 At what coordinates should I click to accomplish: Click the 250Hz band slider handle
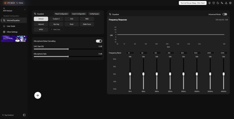pyautogui.click(x=170, y=74)
